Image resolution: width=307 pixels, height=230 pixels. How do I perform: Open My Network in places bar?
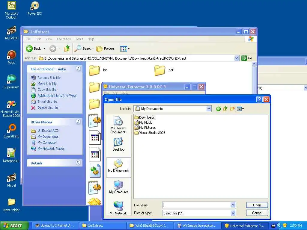point(118,208)
